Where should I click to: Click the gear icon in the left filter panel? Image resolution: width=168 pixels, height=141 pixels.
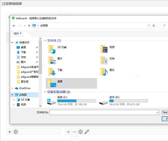(x=16, y=132)
